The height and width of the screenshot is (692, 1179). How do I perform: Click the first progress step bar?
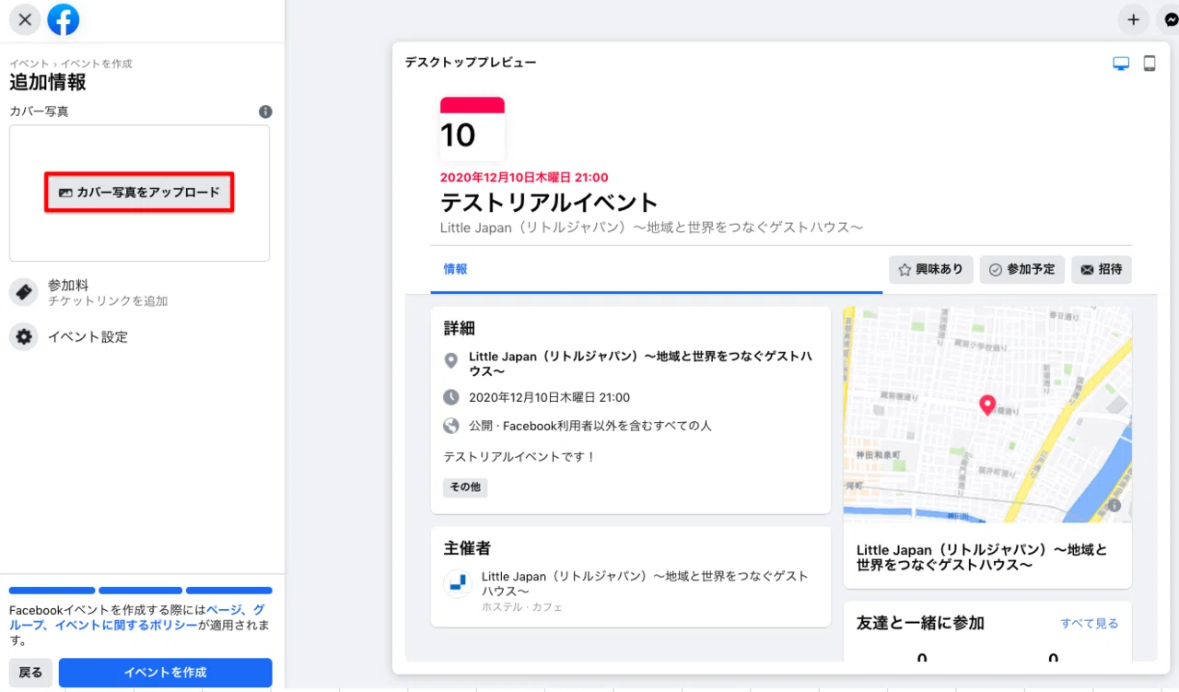[x=52, y=591]
